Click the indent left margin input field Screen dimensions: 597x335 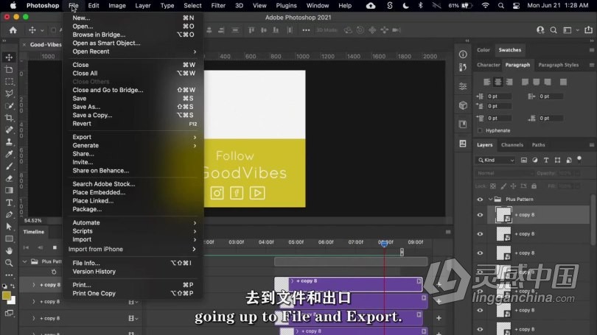pos(499,96)
